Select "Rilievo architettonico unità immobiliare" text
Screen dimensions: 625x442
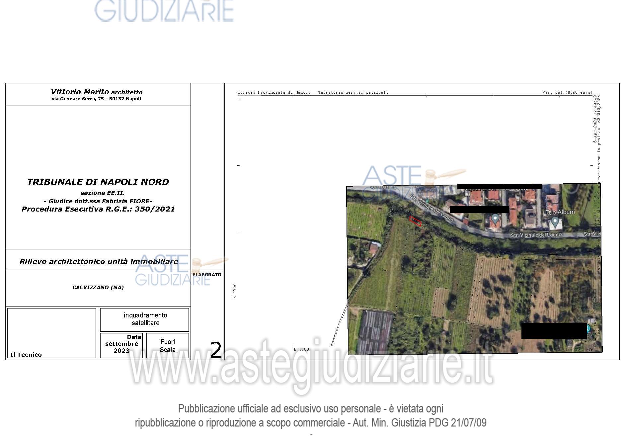pyautogui.click(x=99, y=262)
